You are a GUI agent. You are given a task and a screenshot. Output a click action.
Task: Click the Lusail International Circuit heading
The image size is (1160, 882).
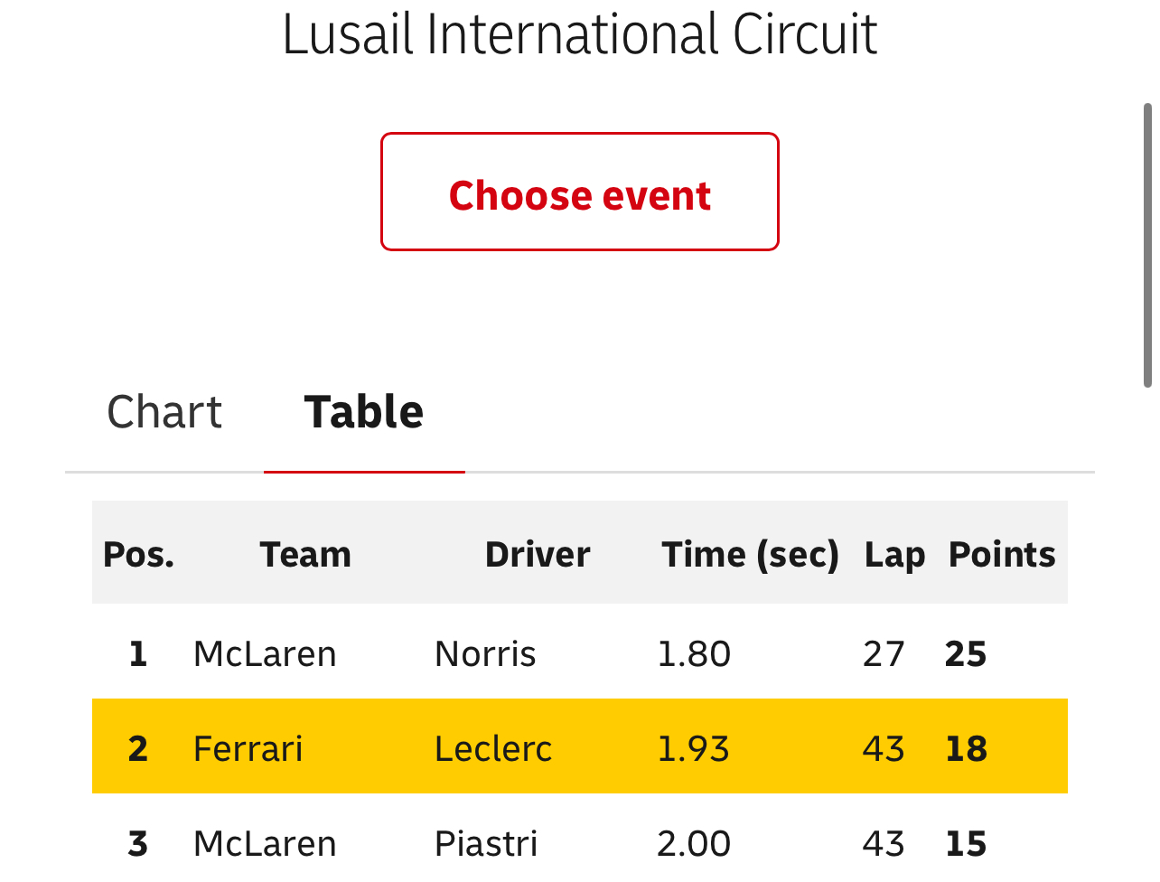point(580,34)
